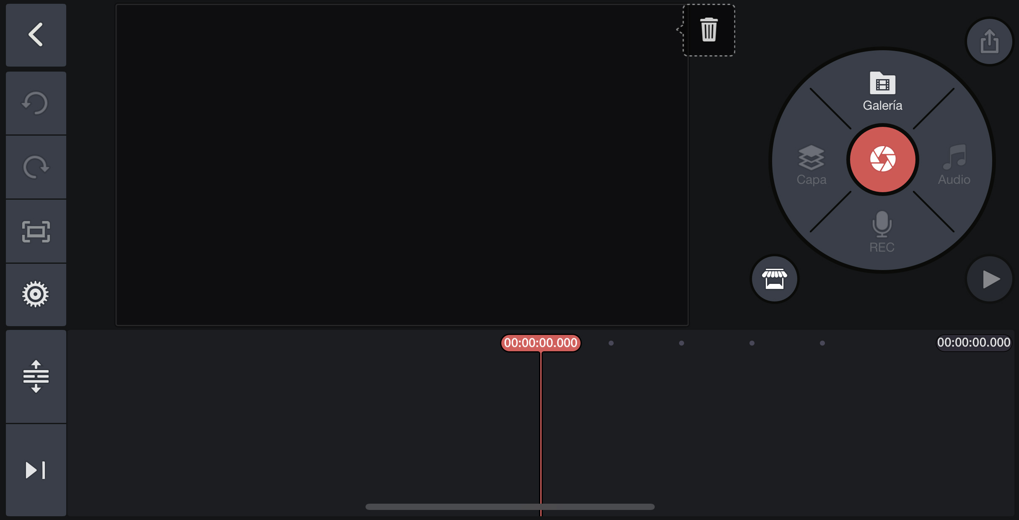Viewport: 1019px width, 520px height.
Task: Click the total duration timestamp on the right
Action: [974, 342]
